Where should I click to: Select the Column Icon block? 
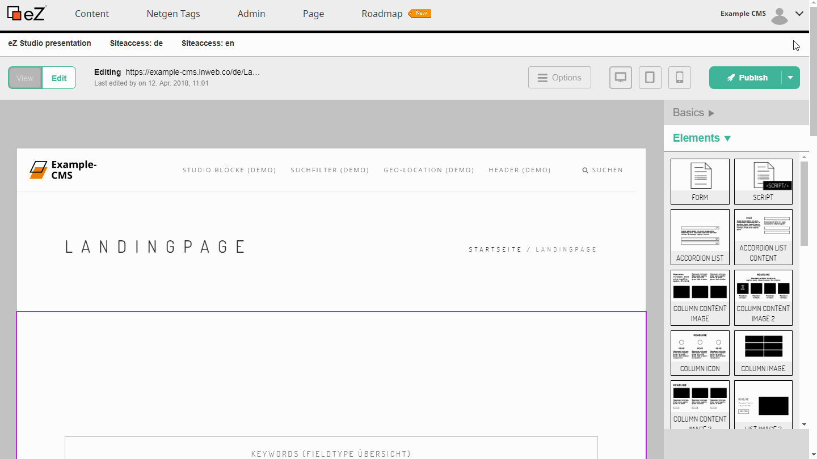coord(700,352)
